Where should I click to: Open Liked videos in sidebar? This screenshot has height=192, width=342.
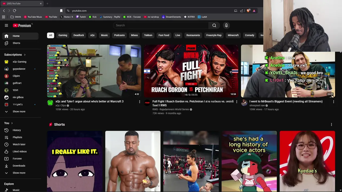point(20,151)
